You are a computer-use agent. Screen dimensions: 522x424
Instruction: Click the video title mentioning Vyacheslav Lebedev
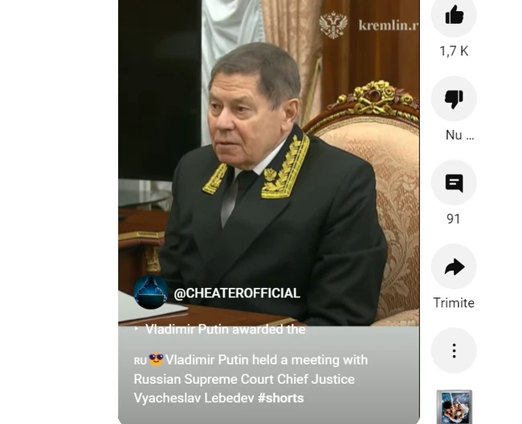251,379
